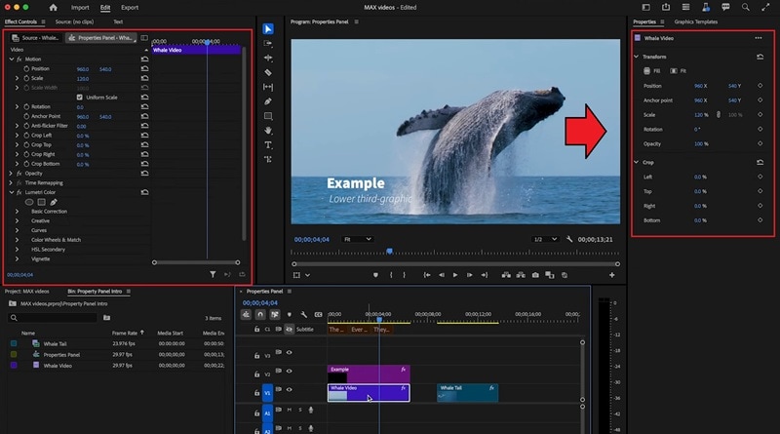Click the Scale value 120 in Properties
Viewport: 780px width, 434px height.
pos(699,114)
